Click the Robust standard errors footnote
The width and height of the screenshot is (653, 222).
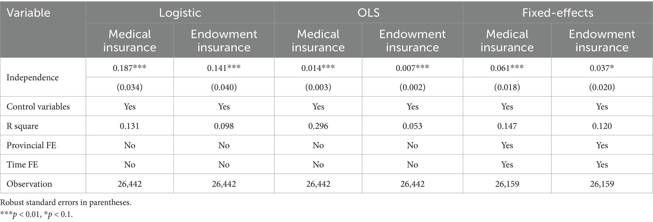[x=66, y=202]
